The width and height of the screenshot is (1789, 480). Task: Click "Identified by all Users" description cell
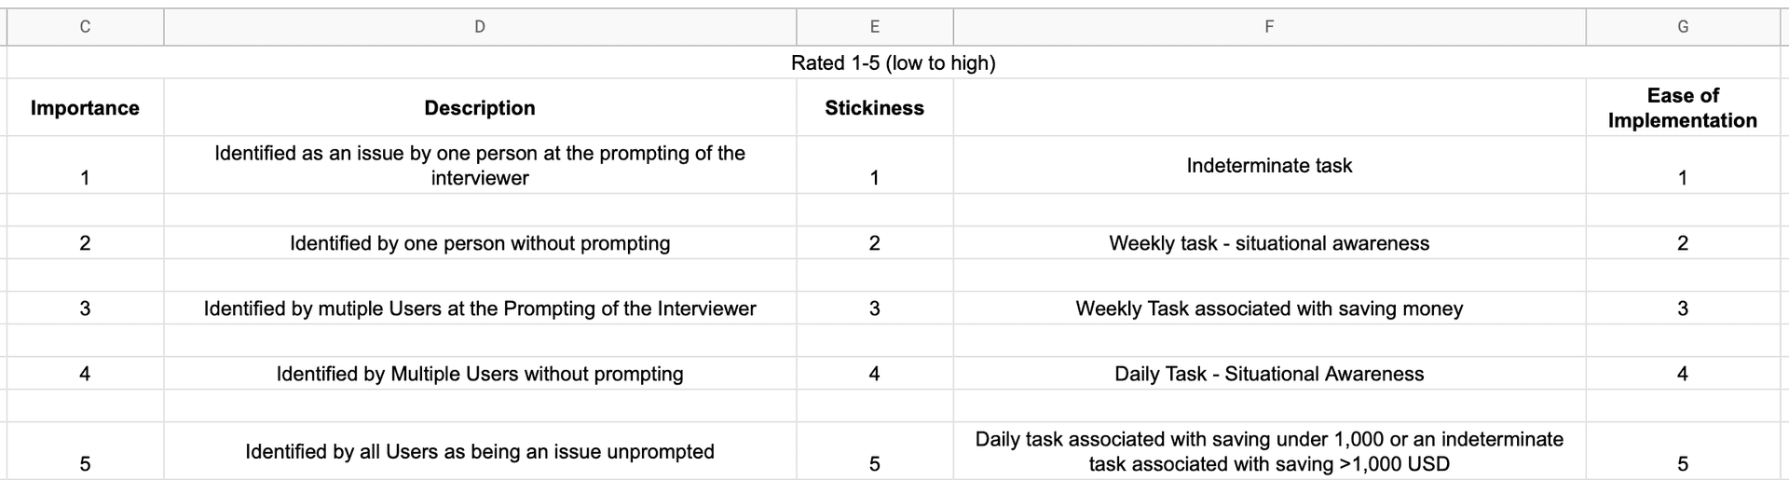[479, 452]
